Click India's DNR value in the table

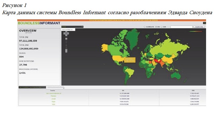[x=194, y=104]
